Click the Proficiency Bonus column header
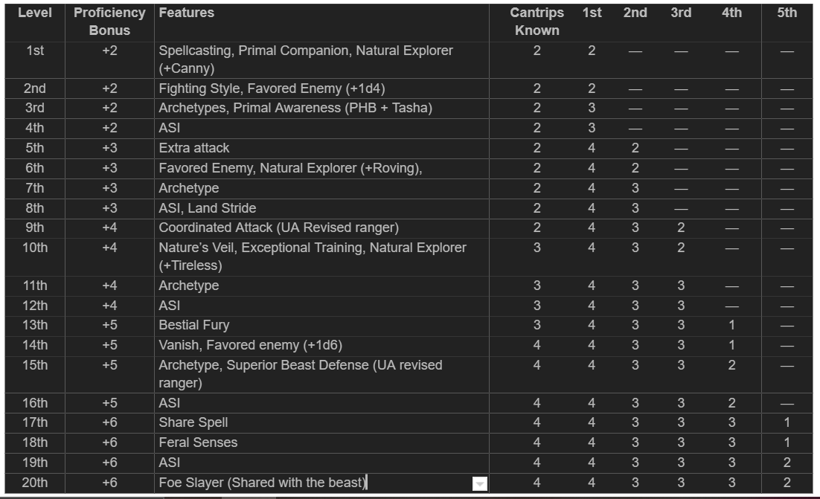Viewport: 820px width, 499px height. (109, 22)
